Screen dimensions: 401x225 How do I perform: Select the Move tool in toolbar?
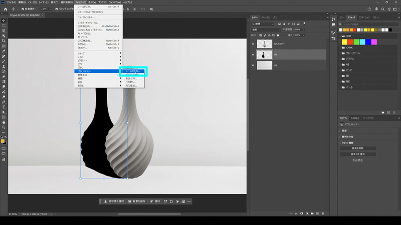point(4,20)
